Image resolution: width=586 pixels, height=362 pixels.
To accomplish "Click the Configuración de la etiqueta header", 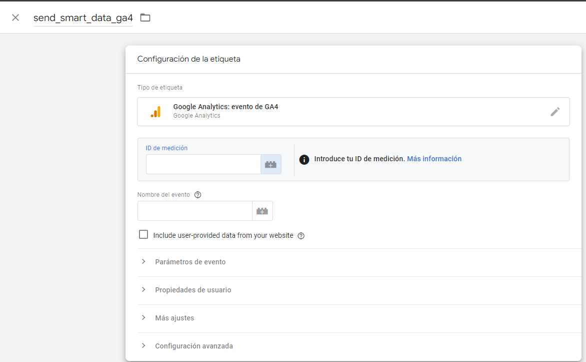I will (189, 59).
